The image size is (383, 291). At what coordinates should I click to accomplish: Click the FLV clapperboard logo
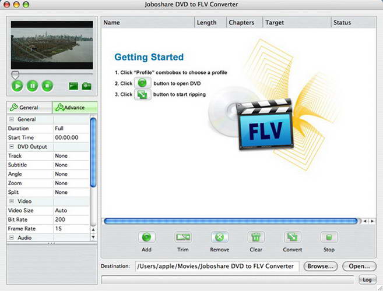coord(265,125)
